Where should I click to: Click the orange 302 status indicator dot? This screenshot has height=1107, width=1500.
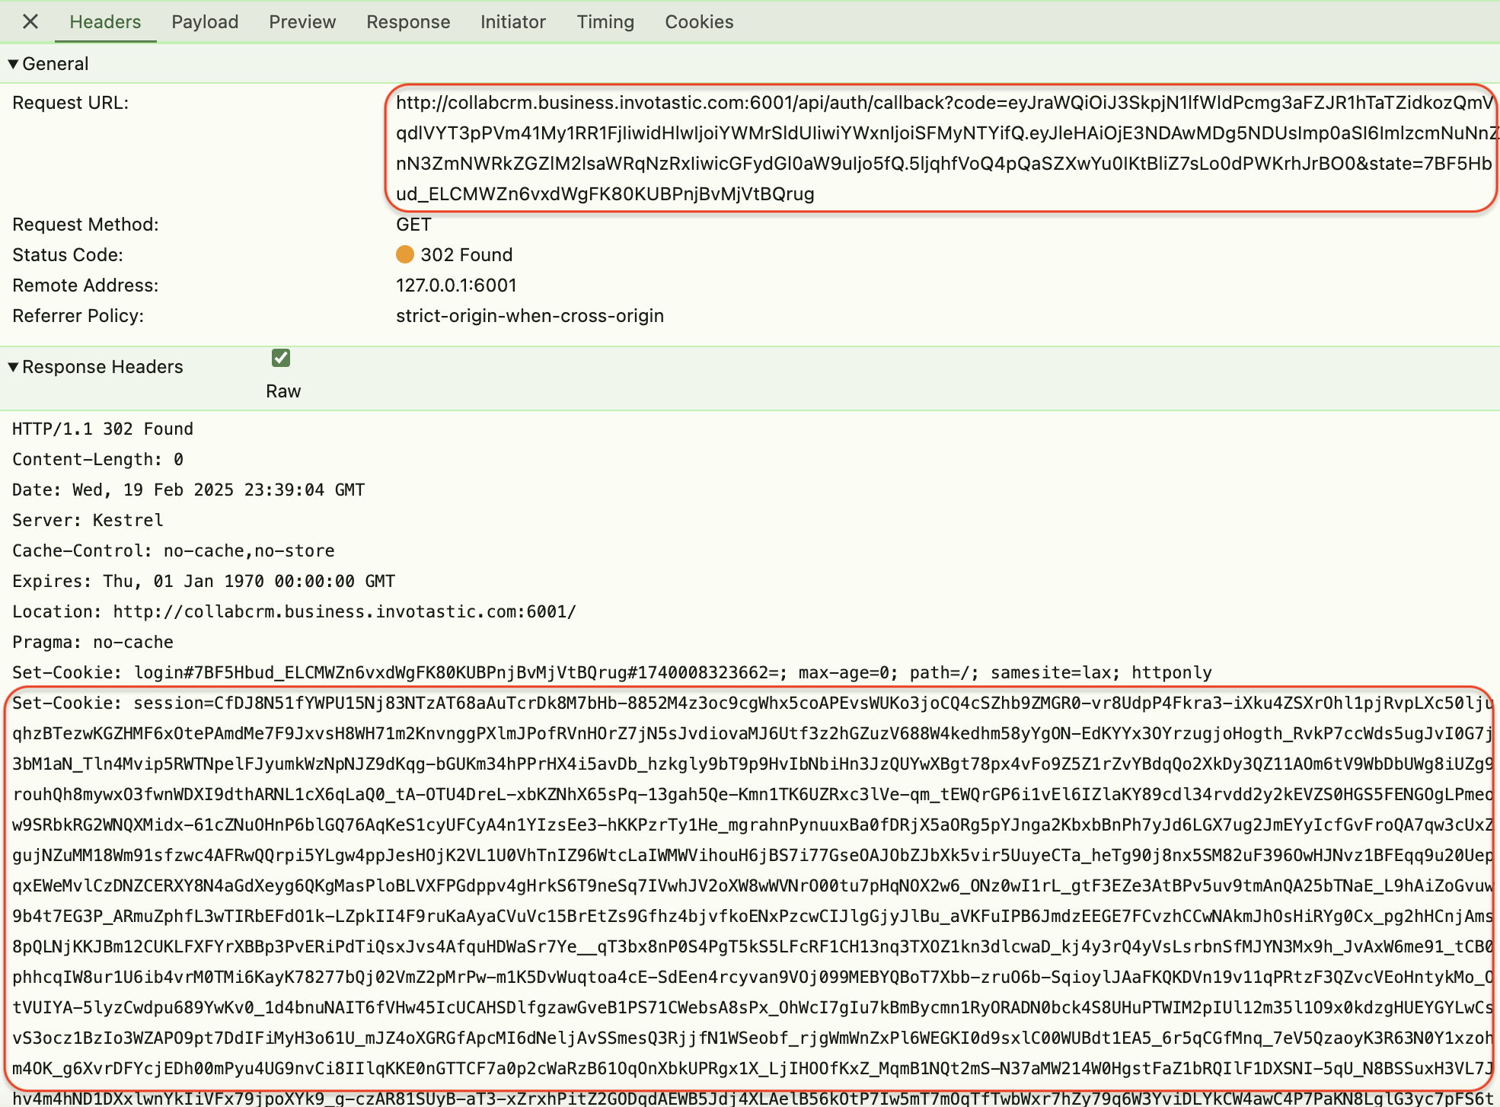pos(405,254)
